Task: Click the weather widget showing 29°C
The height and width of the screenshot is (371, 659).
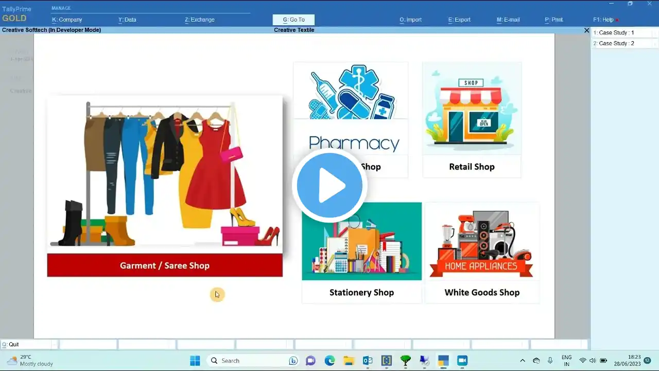Action: (x=30, y=361)
